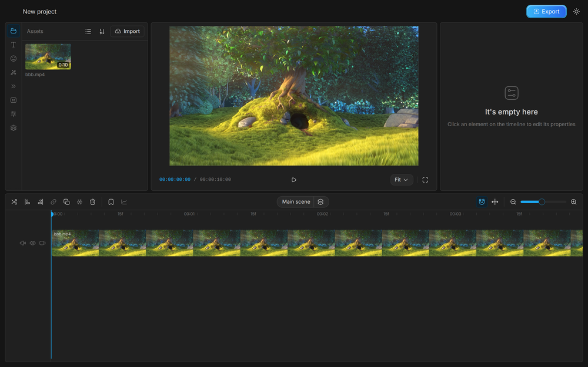Click the current timecode 00:00:00:00
The height and width of the screenshot is (367, 588).
[x=175, y=180]
